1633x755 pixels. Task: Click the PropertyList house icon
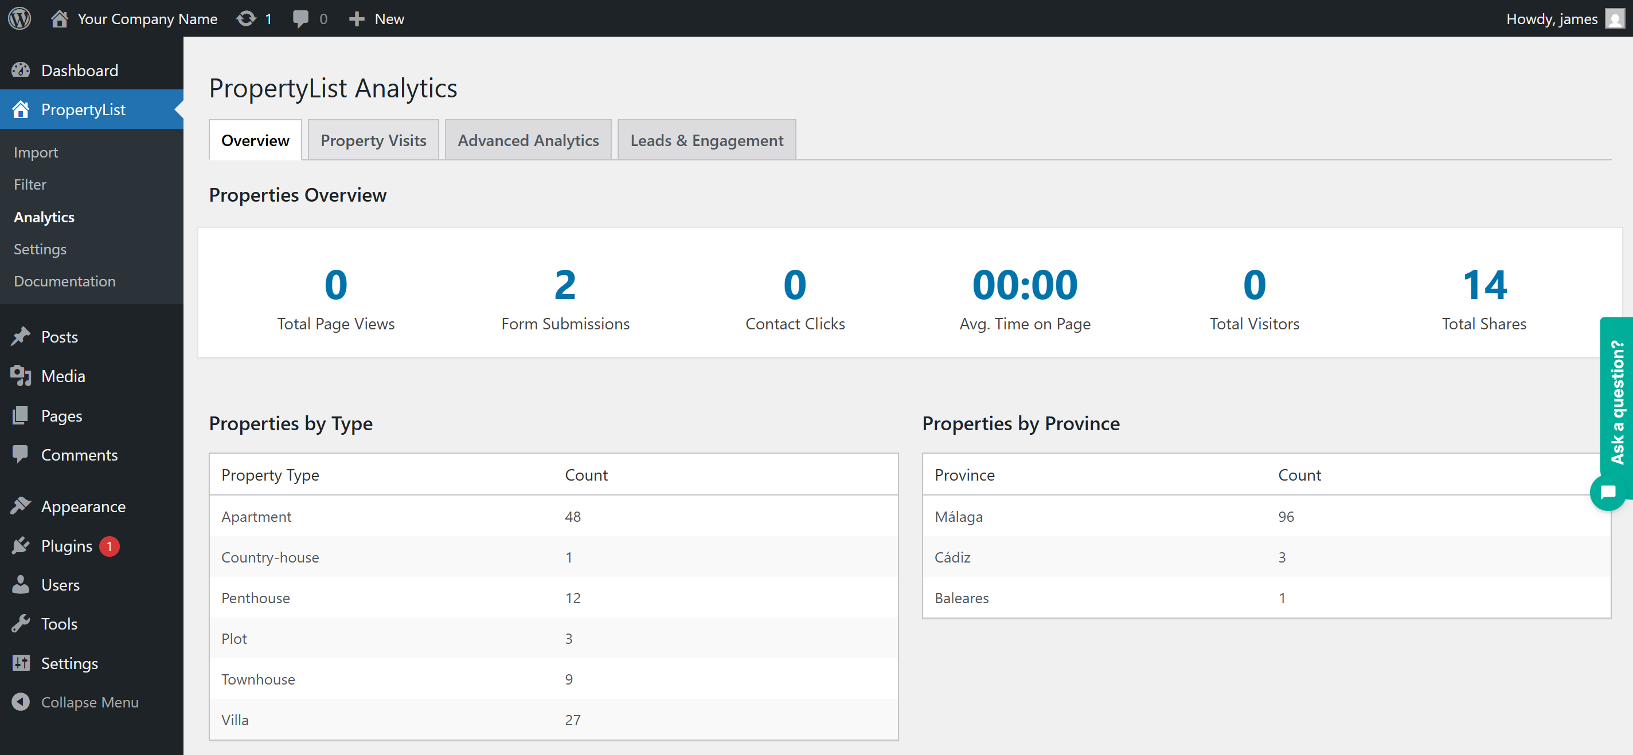[x=21, y=109]
